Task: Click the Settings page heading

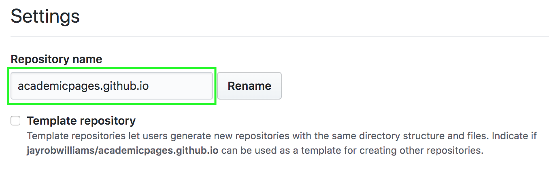Action: pyautogui.click(x=45, y=17)
